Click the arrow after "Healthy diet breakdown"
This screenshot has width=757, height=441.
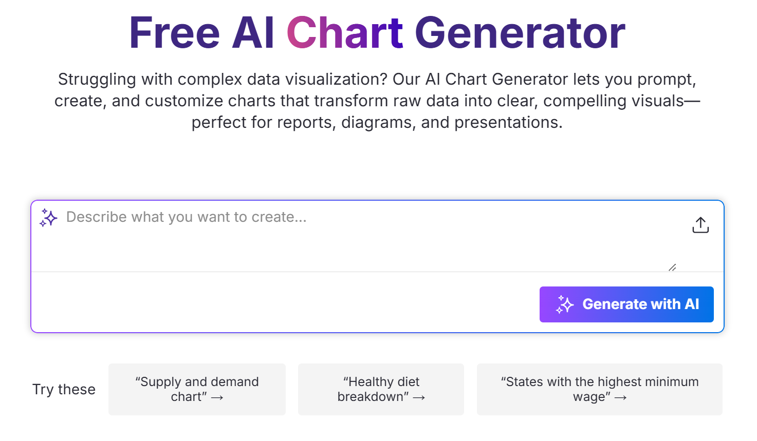tap(419, 397)
